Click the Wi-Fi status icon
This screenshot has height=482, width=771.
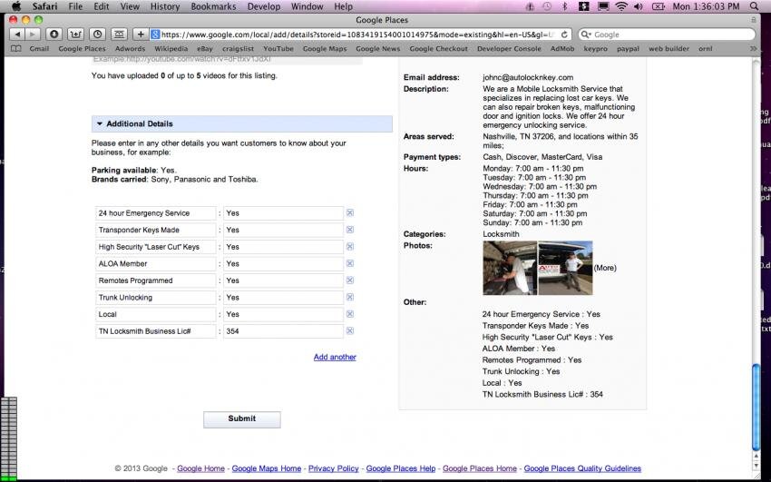click(621, 6)
